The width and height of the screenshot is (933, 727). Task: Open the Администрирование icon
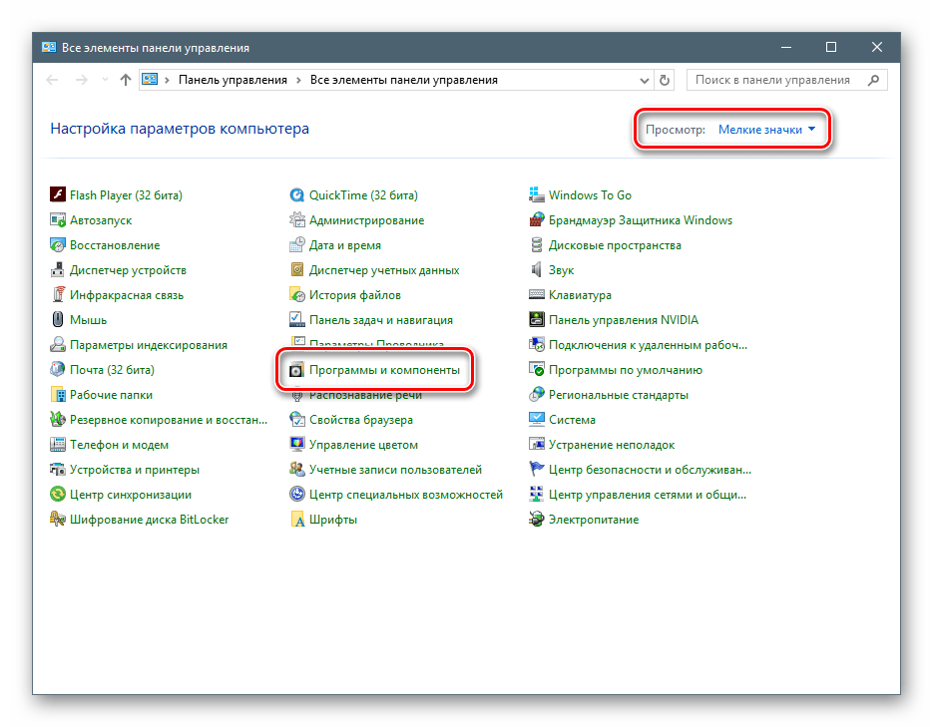pos(297,220)
